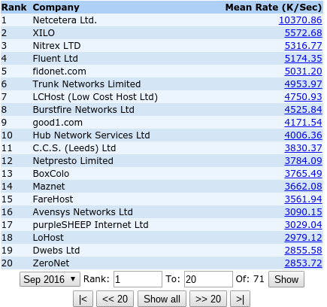Open Netcetera Ltd. rate link 10370.86
Screen dimensions: 327x307
(x=300, y=20)
